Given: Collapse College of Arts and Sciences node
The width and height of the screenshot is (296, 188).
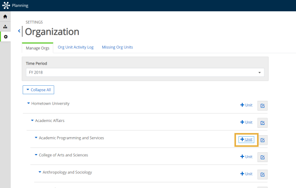Looking at the screenshot, I should (36, 155).
